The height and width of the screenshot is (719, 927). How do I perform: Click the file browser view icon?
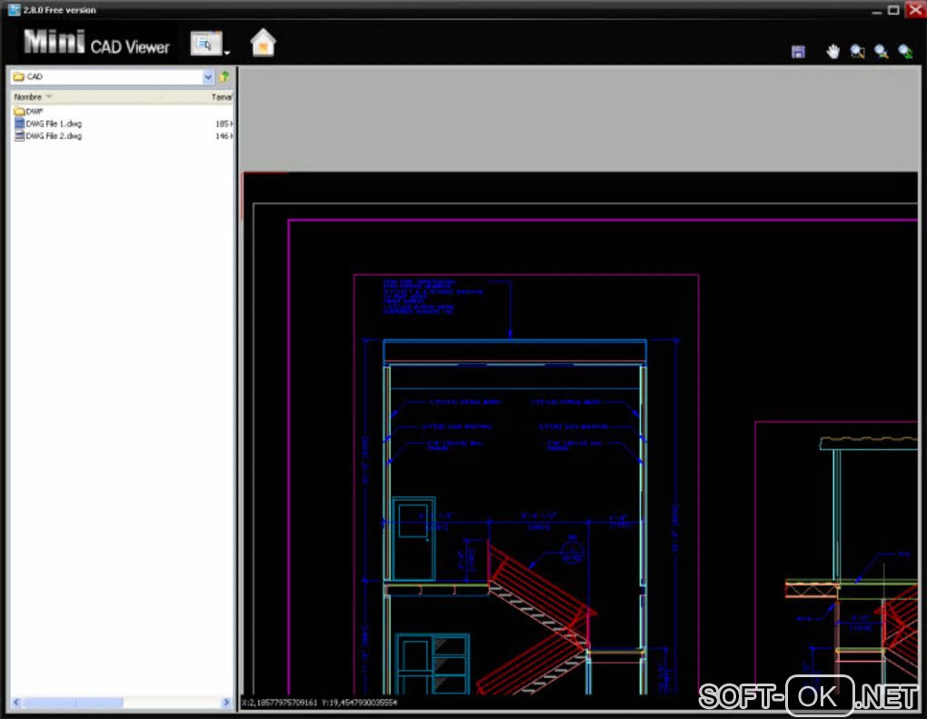coord(205,43)
